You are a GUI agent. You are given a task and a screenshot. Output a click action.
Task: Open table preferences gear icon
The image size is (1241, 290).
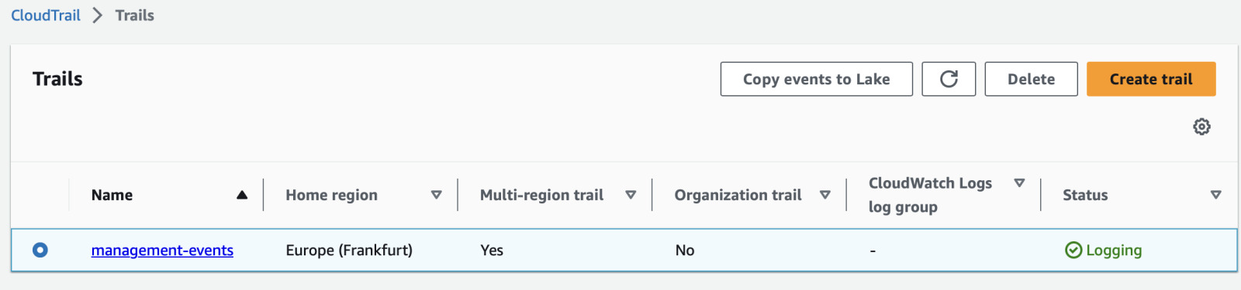(1201, 127)
